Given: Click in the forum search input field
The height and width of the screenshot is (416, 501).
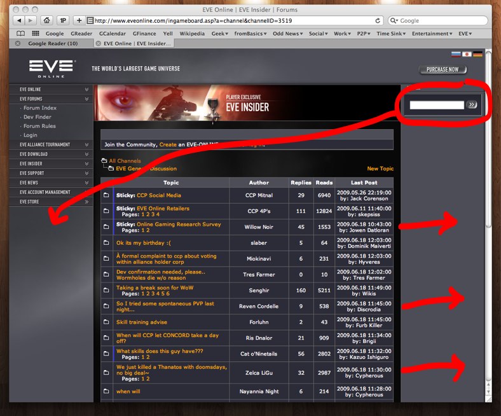Looking at the screenshot, I should [x=437, y=105].
